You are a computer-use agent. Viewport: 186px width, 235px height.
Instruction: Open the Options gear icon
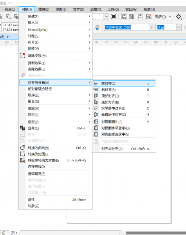click(x=179, y=16)
